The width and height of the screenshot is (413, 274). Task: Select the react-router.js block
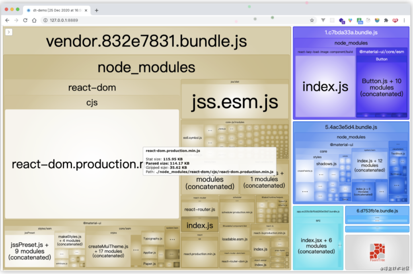coord(200,210)
